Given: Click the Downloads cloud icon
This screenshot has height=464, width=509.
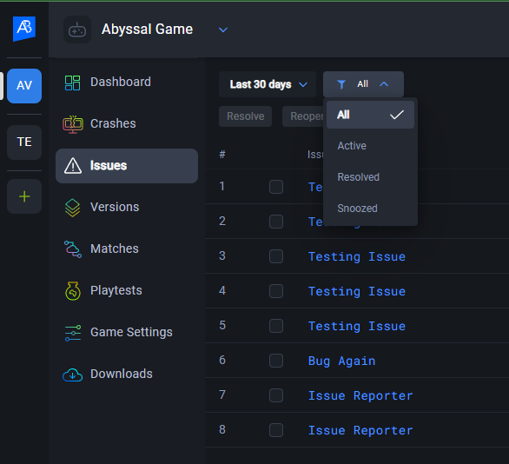Looking at the screenshot, I should pos(72,375).
